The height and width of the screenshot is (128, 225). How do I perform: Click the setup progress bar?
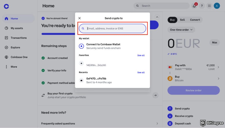point(58,34)
